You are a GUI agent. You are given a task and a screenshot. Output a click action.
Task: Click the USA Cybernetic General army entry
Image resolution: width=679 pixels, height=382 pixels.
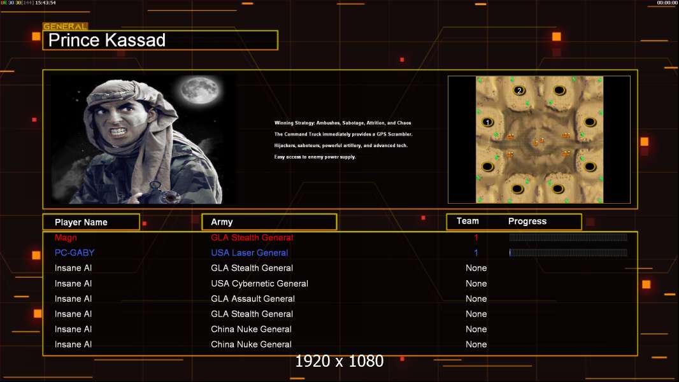click(259, 283)
